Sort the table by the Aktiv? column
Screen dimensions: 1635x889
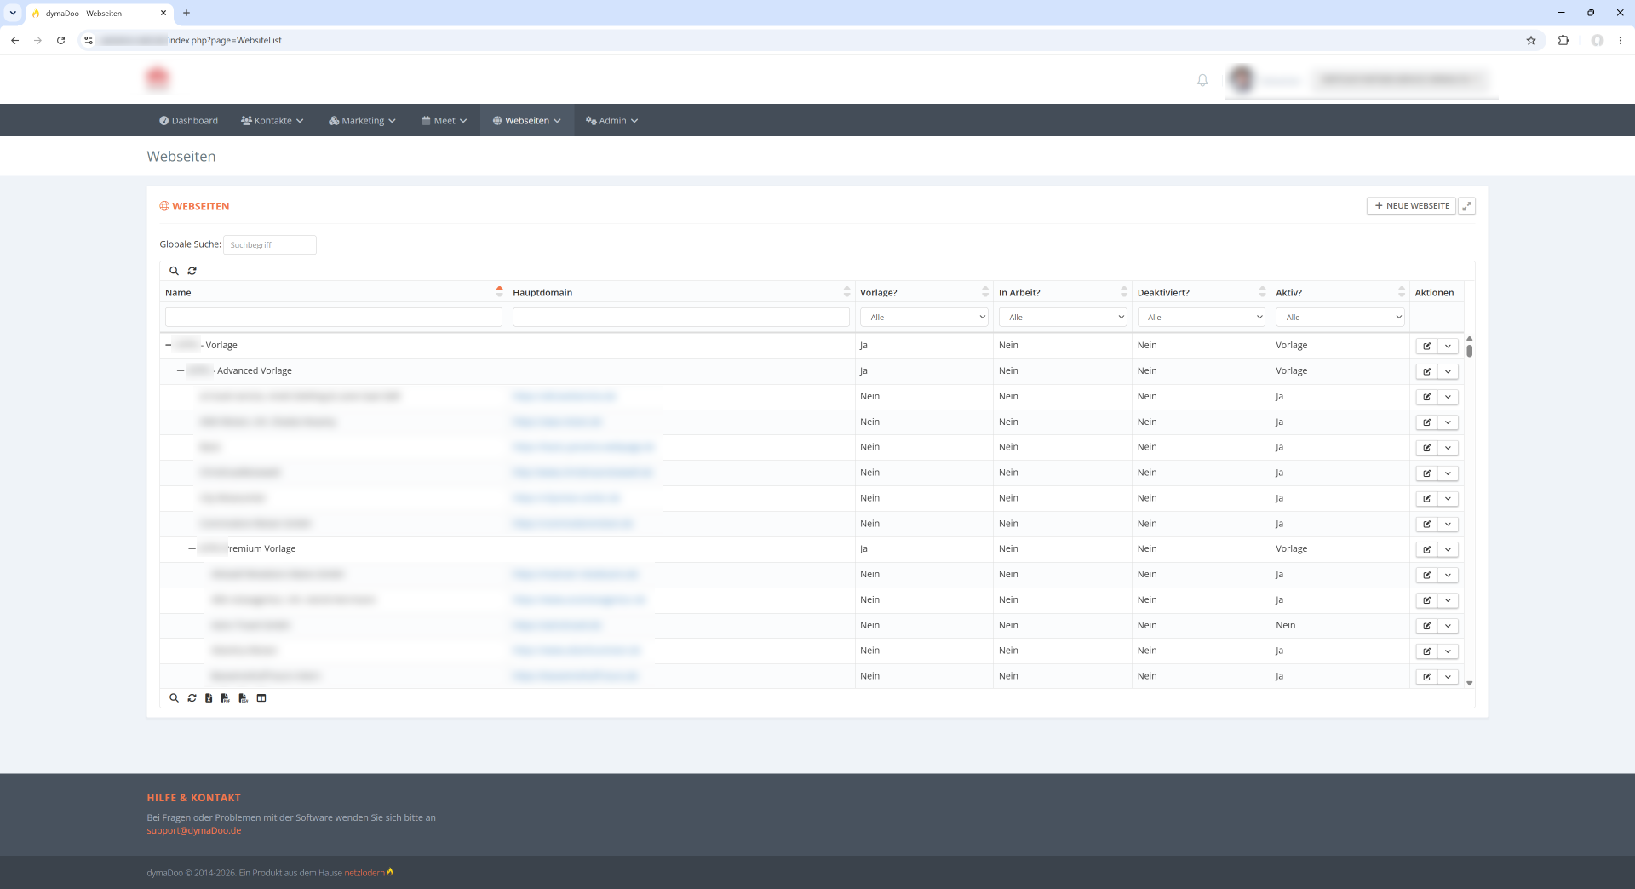(x=1340, y=292)
